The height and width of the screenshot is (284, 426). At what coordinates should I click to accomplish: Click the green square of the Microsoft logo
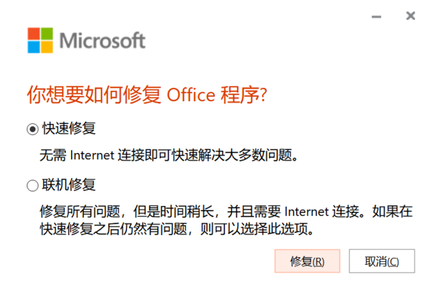point(45,33)
